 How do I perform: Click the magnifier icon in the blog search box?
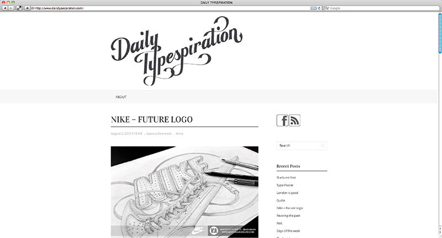[x=323, y=146]
